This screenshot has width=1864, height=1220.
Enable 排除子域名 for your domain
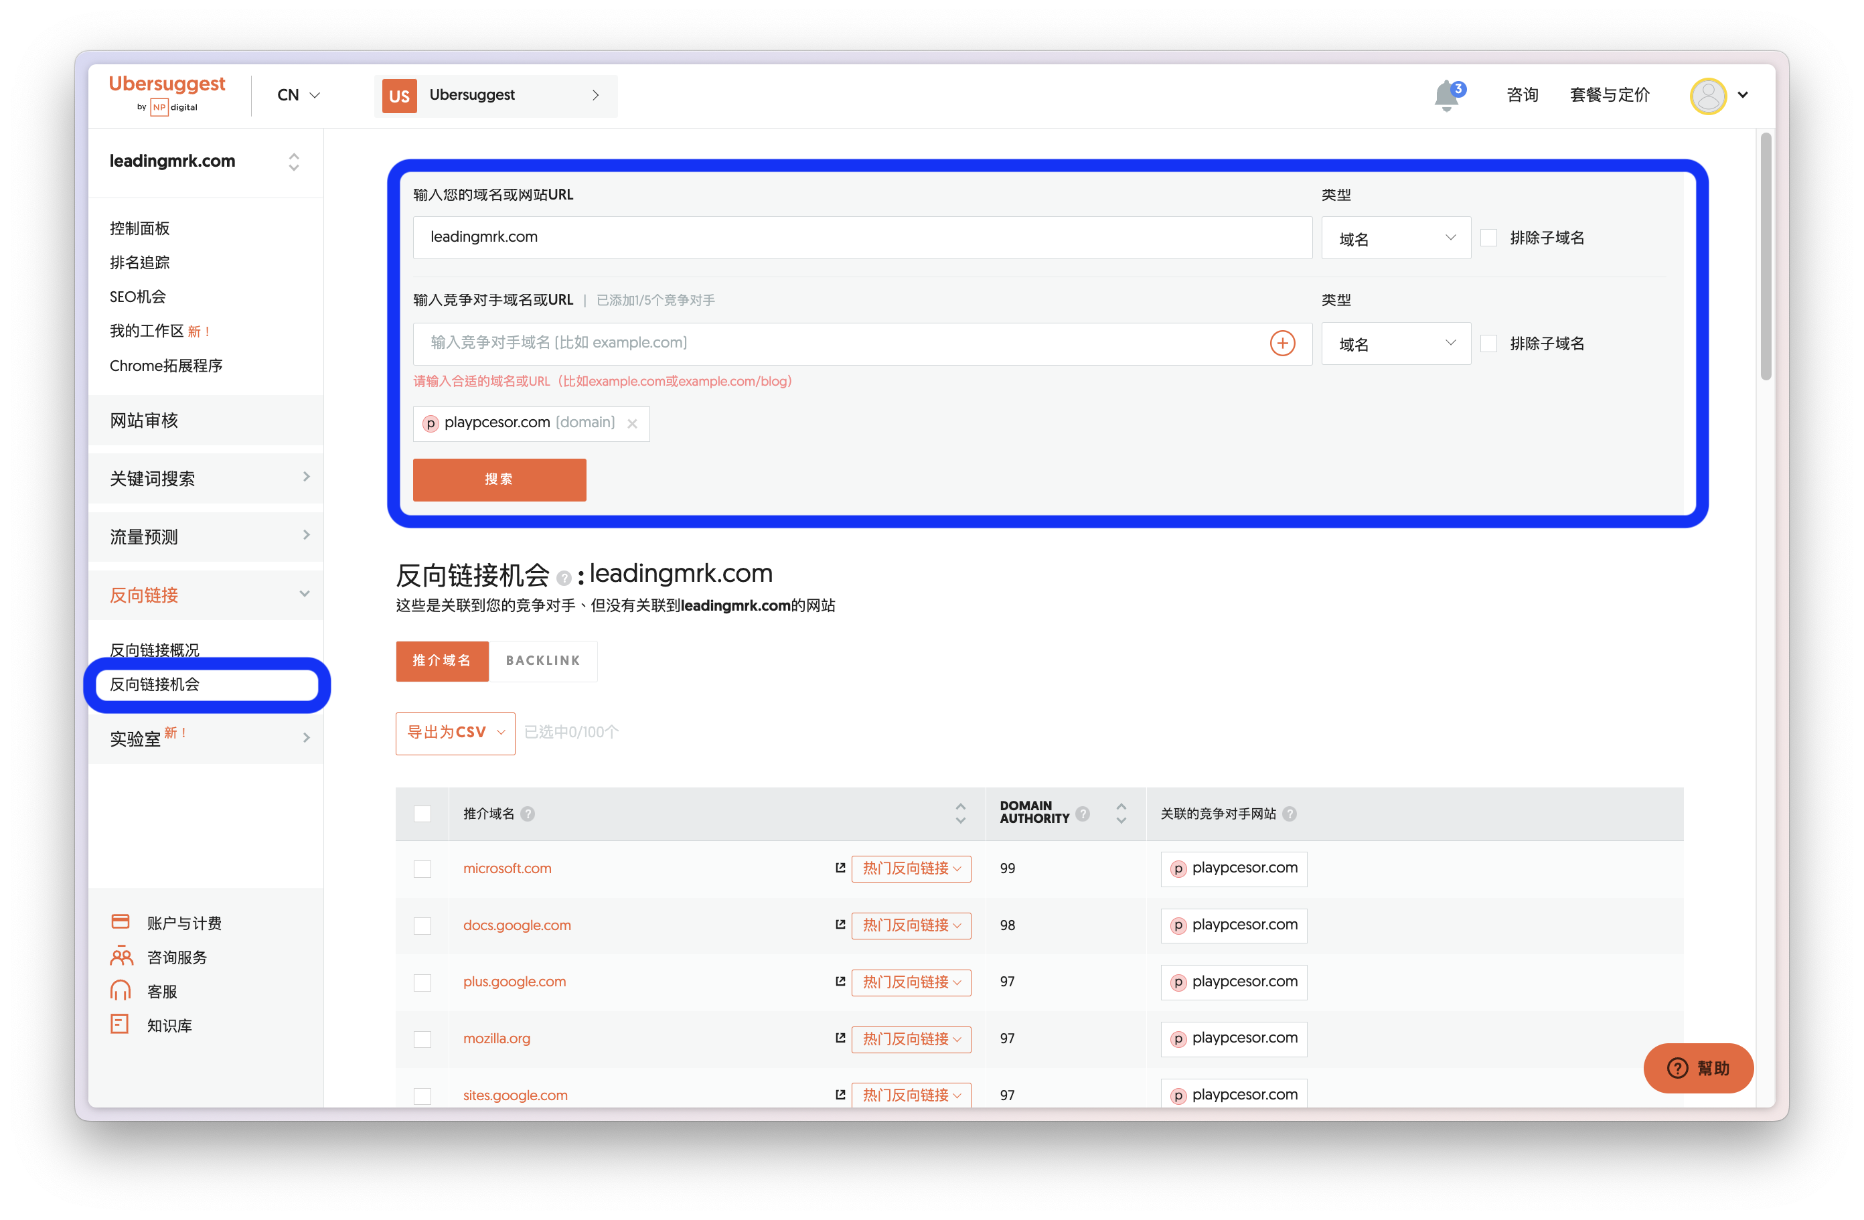pyautogui.click(x=1489, y=238)
